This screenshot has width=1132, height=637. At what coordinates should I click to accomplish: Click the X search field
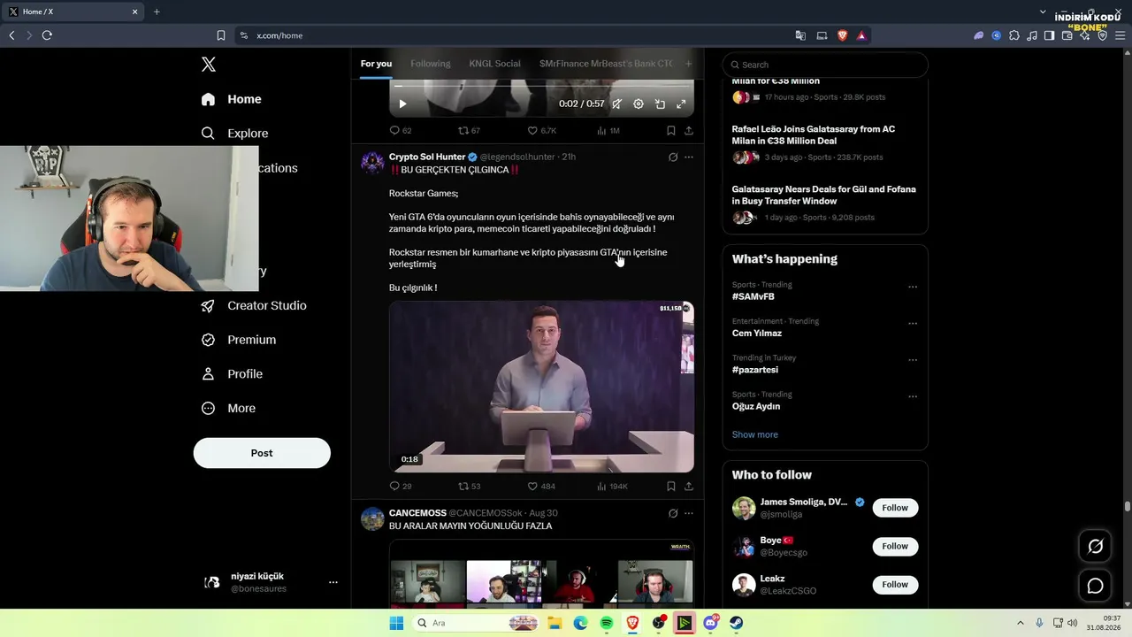[x=825, y=65]
